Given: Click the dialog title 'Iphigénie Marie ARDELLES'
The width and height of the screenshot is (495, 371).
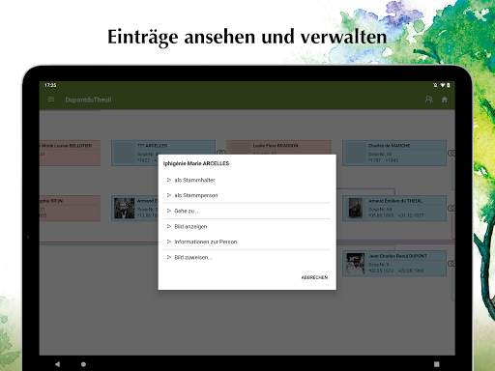Looking at the screenshot, I should point(196,163).
